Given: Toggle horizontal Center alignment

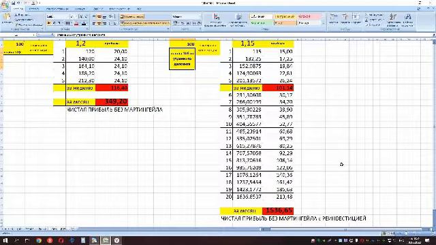Looking at the screenshot, I should pos(99,24).
